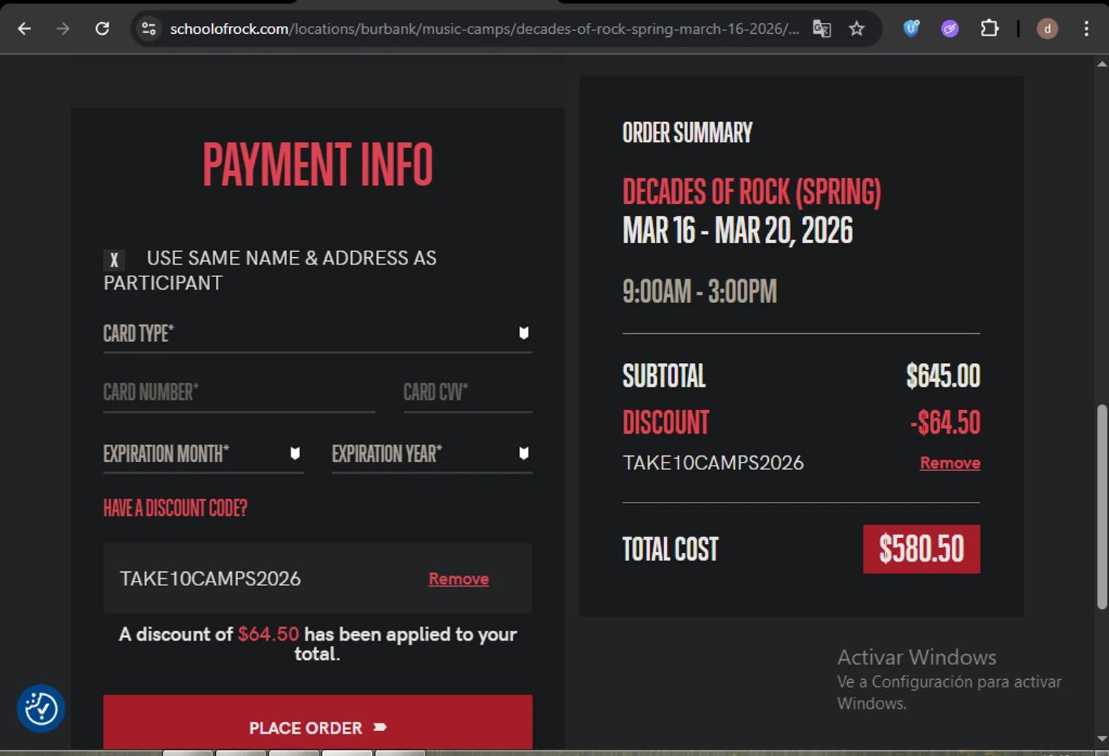
Task: Remove the discount in Order Summary
Action: coord(950,463)
